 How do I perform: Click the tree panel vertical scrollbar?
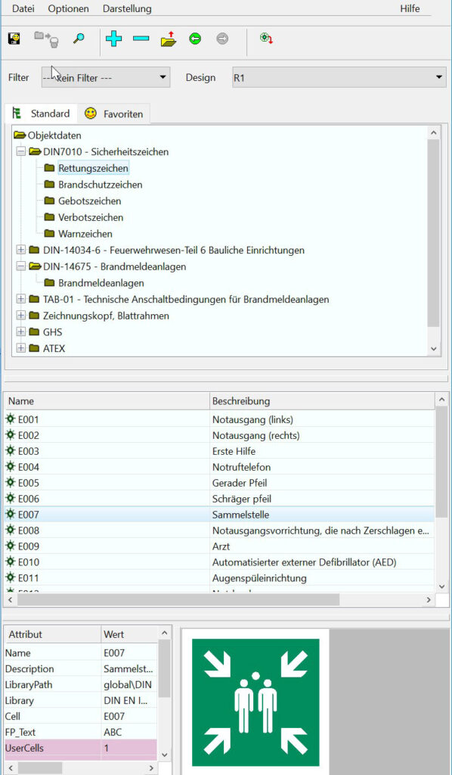[x=433, y=232]
